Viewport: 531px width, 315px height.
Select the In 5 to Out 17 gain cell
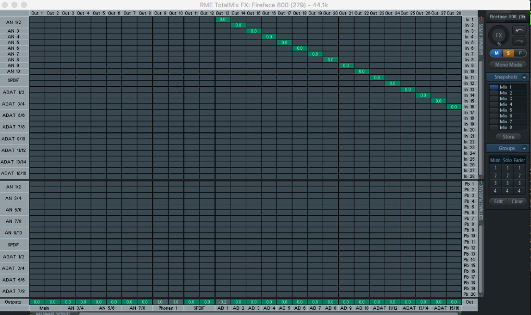(284, 43)
